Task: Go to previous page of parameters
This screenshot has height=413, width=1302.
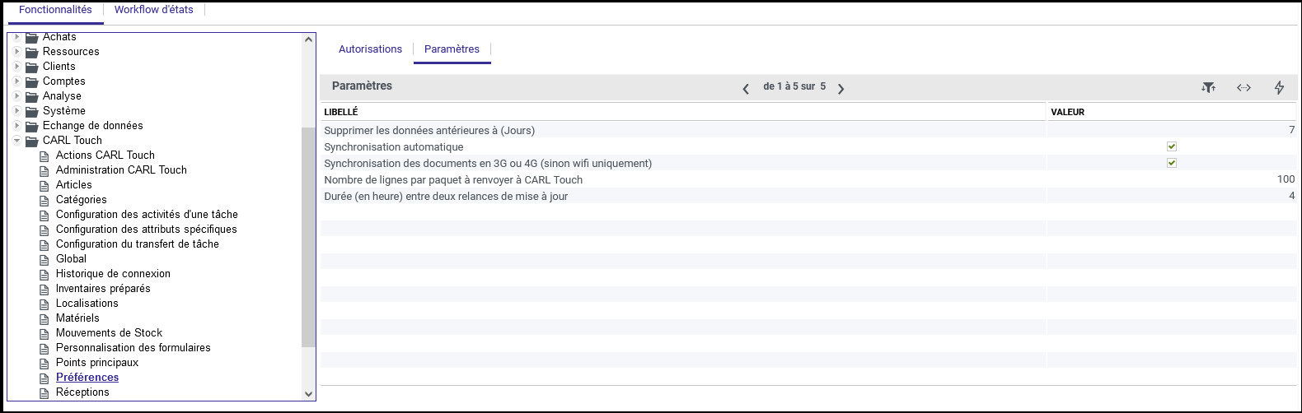Action: tap(746, 88)
